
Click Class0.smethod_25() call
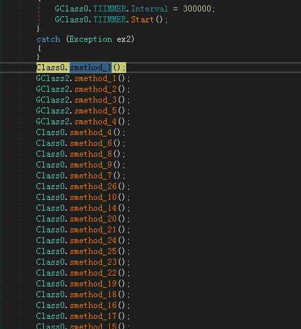point(83,251)
